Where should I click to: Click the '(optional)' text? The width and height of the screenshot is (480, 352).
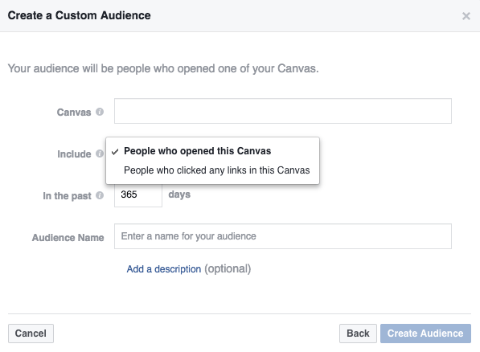(228, 268)
